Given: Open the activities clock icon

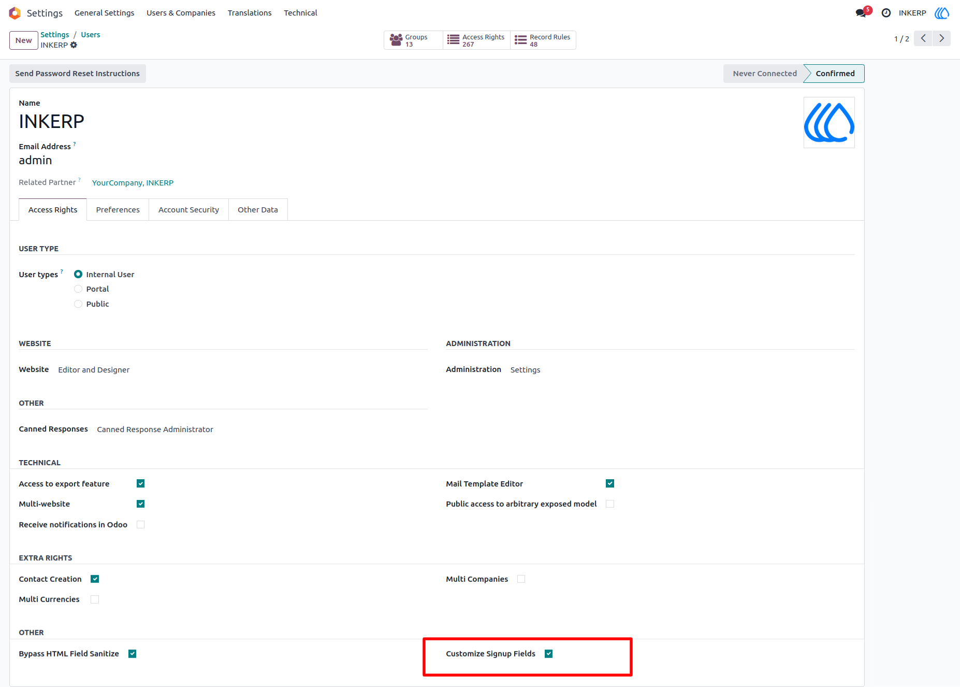Looking at the screenshot, I should [886, 13].
